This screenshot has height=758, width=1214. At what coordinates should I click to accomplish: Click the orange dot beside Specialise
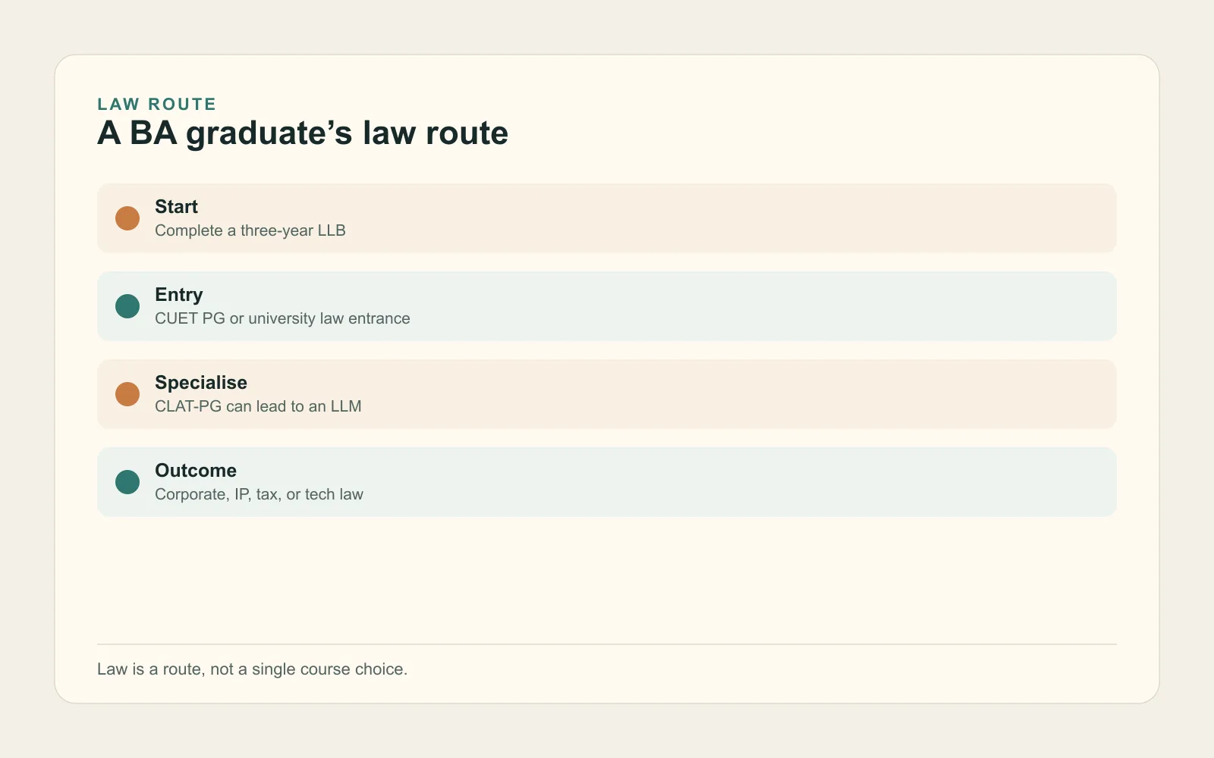pos(127,394)
